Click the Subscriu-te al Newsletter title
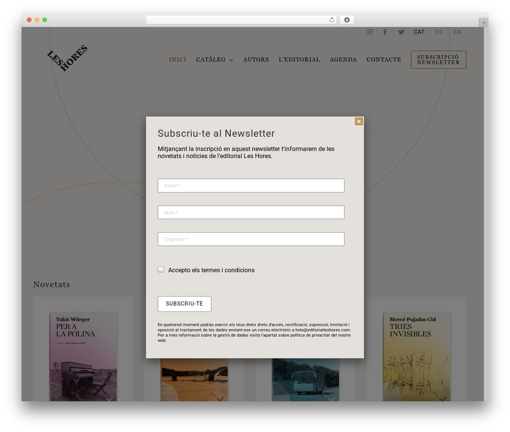Viewport: 510px width, 432px height. pos(216,134)
